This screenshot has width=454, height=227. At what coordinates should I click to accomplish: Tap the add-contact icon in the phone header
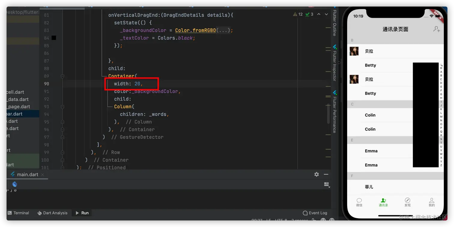437,29
